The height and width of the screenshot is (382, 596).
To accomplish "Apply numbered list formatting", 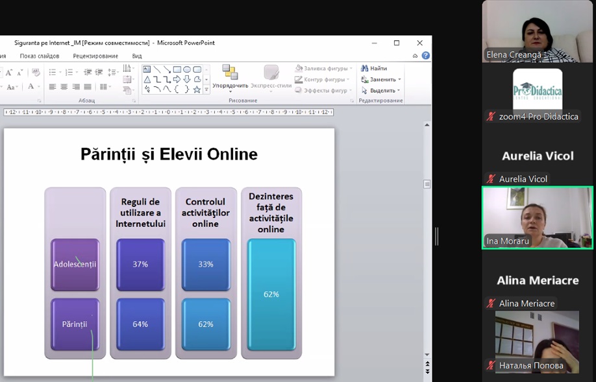I will pyautogui.click(x=69, y=72).
